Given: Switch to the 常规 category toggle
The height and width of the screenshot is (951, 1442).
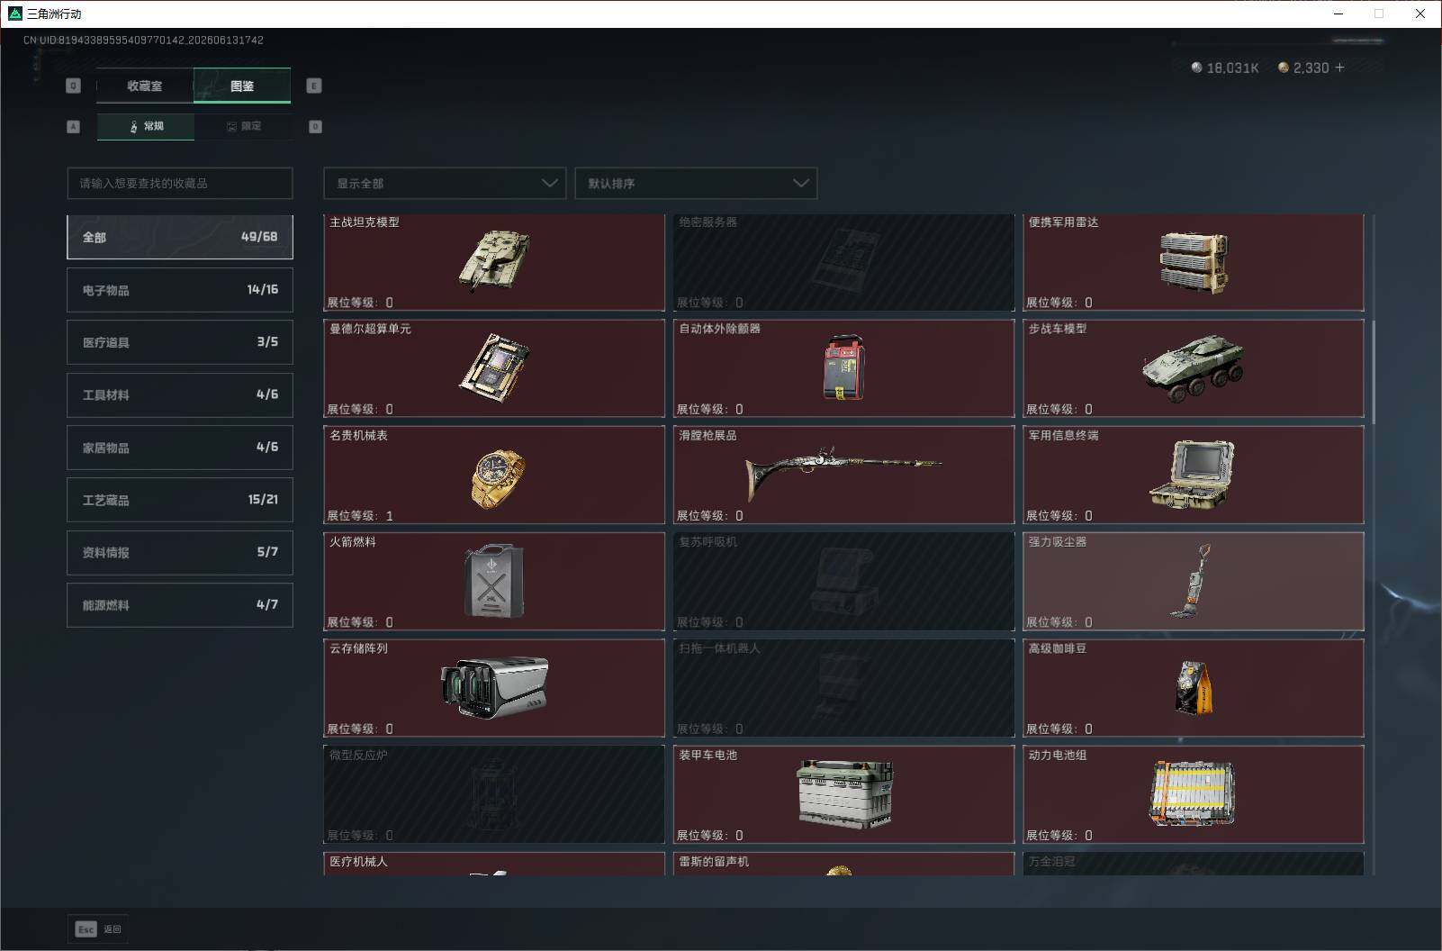Looking at the screenshot, I should [146, 126].
